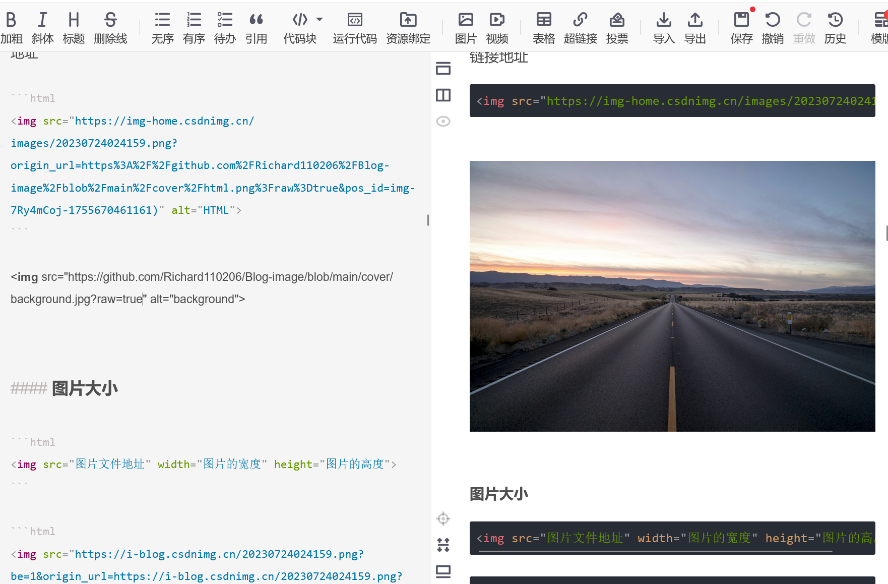Insert a blockquote with 引用
888x584 pixels.
[256, 28]
